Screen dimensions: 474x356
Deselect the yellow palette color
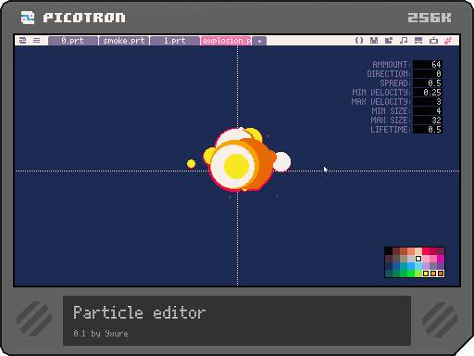point(426,273)
